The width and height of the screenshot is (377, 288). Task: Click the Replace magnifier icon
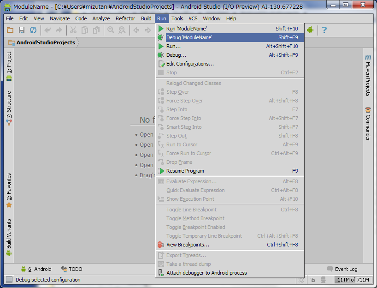(x=122, y=30)
